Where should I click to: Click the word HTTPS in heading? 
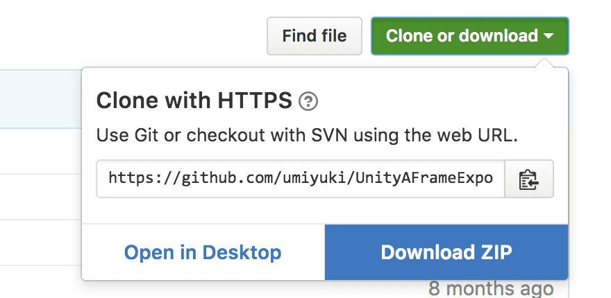(x=255, y=100)
